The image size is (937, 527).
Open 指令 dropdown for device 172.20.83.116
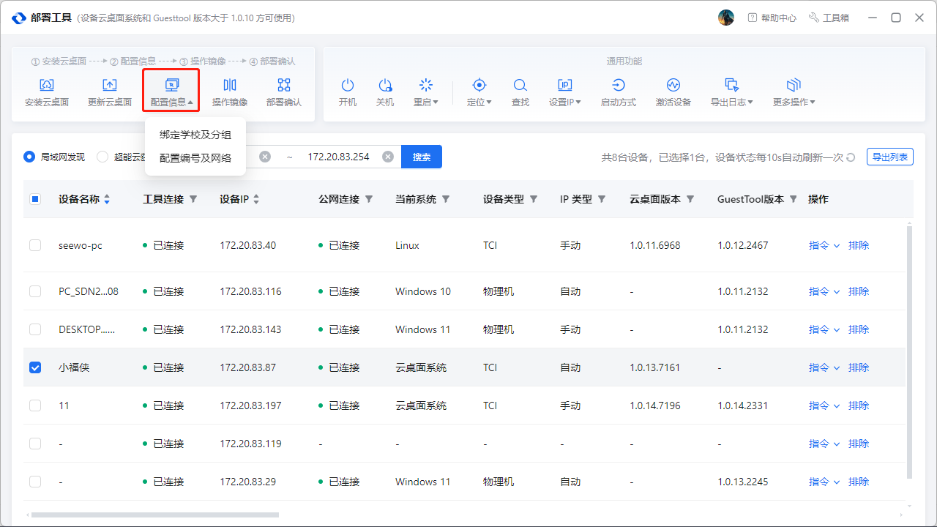coord(824,291)
